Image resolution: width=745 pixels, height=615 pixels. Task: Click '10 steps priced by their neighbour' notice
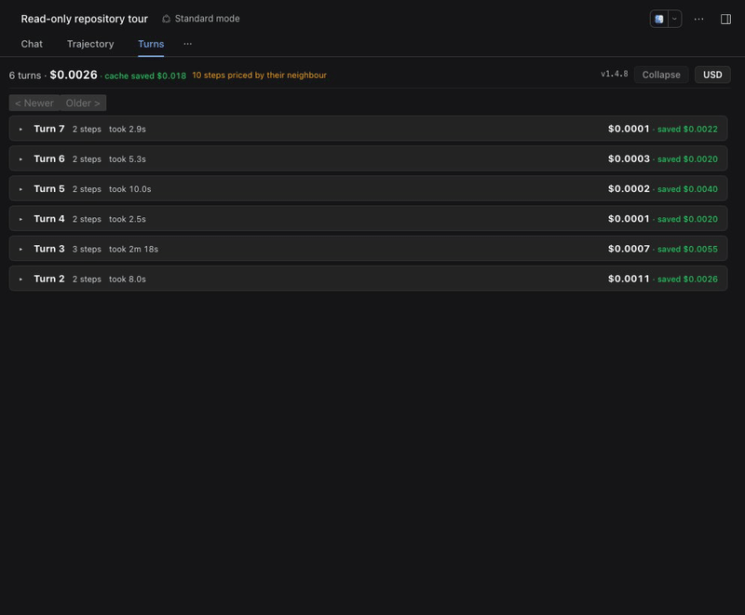tap(259, 75)
